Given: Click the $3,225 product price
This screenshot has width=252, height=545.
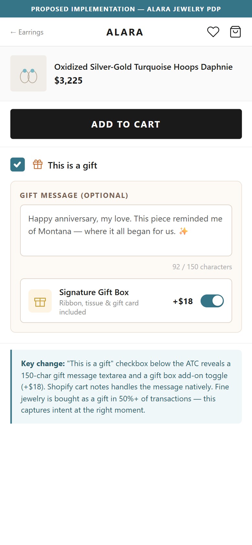Looking at the screenshot, I should tap(68, 80).
